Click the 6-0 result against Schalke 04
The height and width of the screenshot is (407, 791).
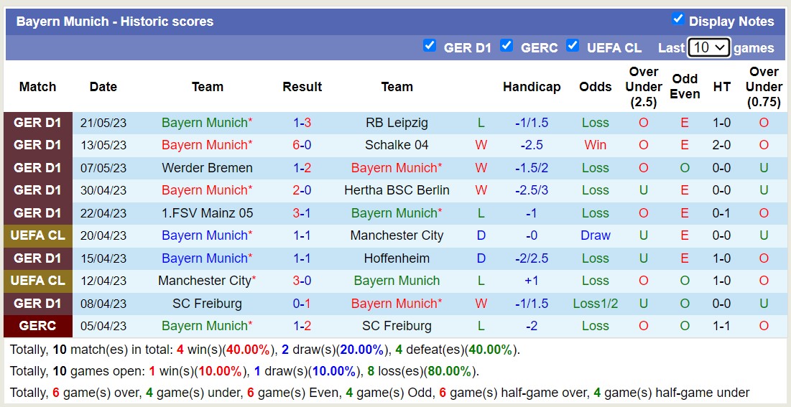coord(302,145)
